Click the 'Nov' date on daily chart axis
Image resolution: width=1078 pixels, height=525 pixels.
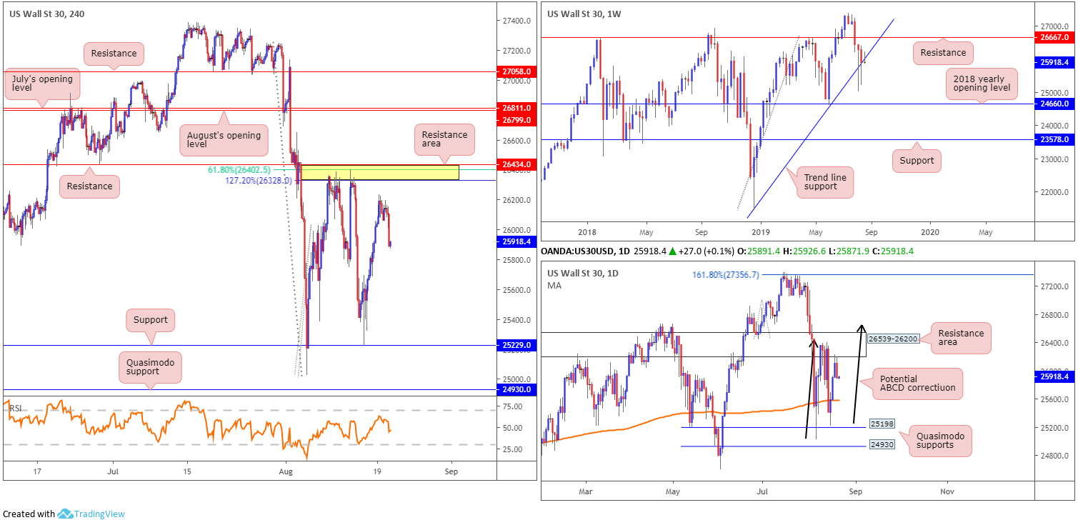coord(947,491)
